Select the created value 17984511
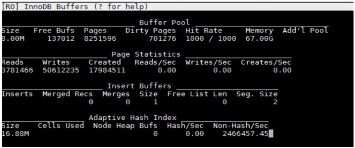The width and height of the screenshot is (355, 148). click(x=107, y=70)
